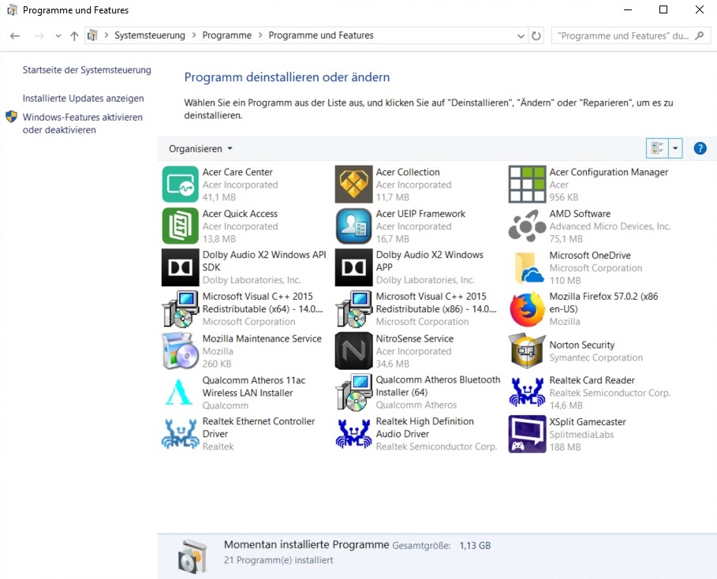Click the view layout icon button
The height and width of the screenshot is (579, 717).
(x=657, y=148)
